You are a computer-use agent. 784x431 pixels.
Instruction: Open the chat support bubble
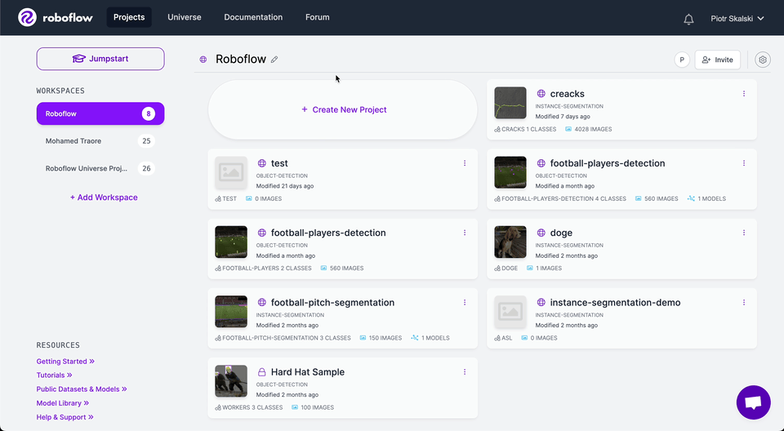click(753, 402)
